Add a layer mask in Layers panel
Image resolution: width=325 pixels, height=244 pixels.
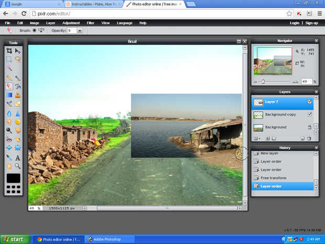(268, 139)
